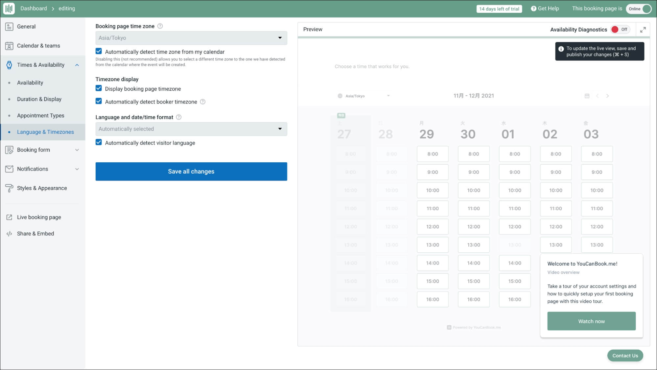This screenshot has width=657, height=370.
Task: Switch the booking page Online toggle
Action: [x=639, y=9]
